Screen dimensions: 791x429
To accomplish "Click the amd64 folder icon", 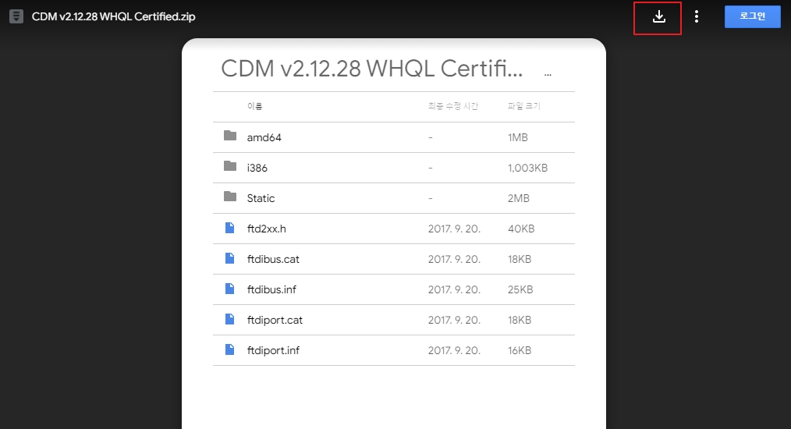I will 230,136.
